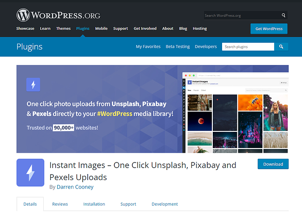
Task: Open the Mobile navigation link
Action: tap(101, 28)
